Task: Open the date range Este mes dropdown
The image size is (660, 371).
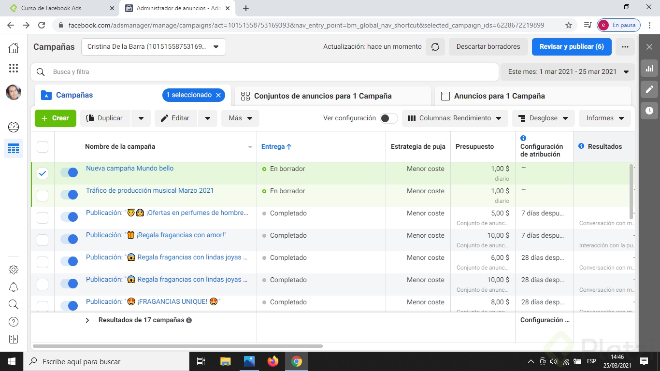Action: [568, 72]
